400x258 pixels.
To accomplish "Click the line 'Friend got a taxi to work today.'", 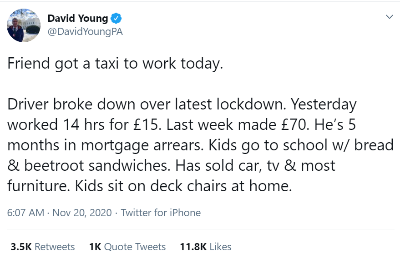I will 115,63.
